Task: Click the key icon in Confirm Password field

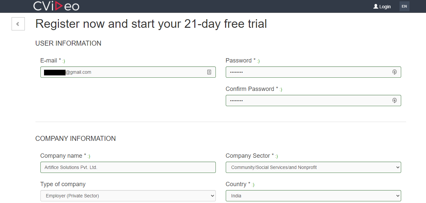Action: point(394,101)
